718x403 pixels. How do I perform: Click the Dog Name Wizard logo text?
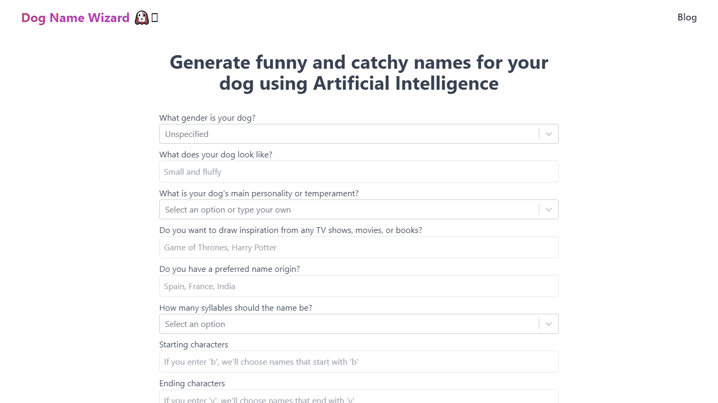click(x=75, y=17)
